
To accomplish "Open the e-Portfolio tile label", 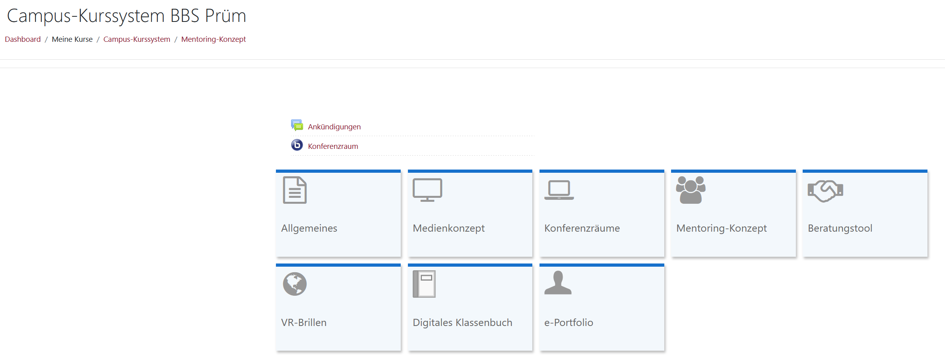I will 569,322.
